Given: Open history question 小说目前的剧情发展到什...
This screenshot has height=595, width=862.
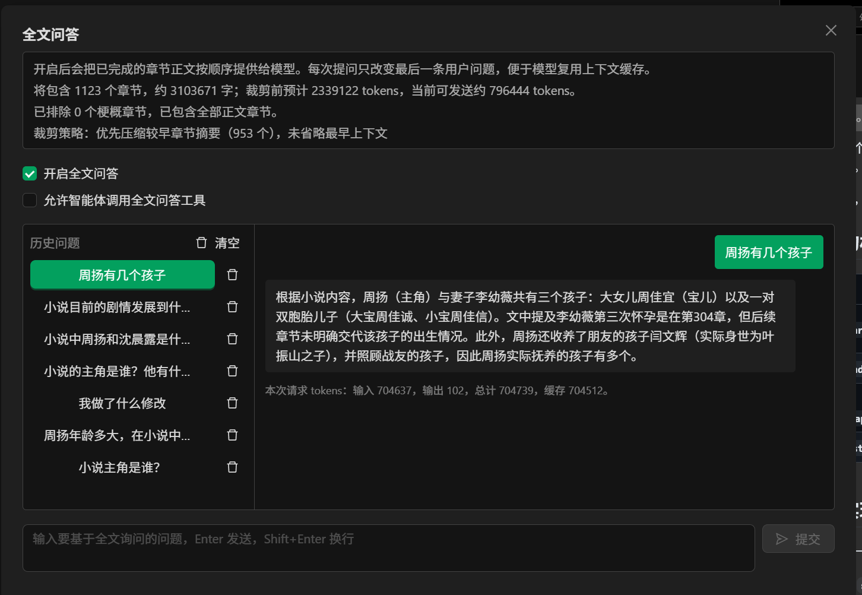Looking at the screenshot, I should [x=117, y=307].
